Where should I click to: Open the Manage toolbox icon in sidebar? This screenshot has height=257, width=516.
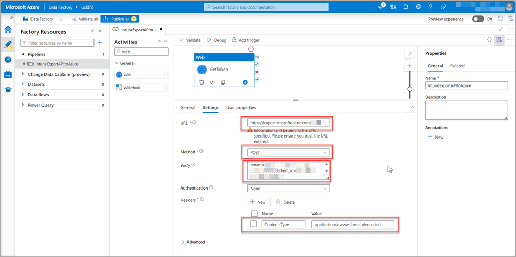point(8,75)
